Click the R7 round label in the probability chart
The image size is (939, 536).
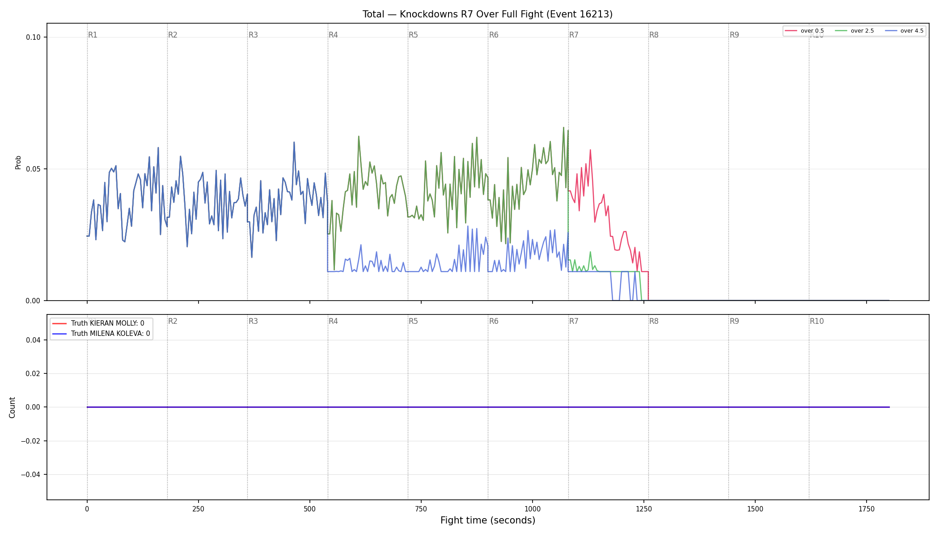pos(574,35)
